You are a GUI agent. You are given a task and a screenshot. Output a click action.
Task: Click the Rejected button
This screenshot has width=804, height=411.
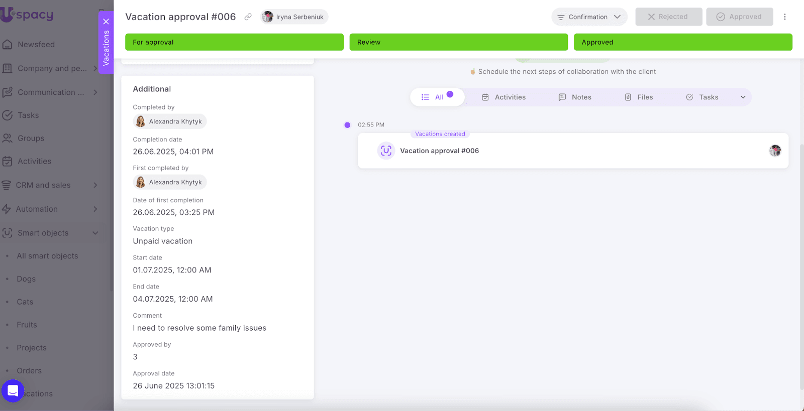click(x=668, y=17)
